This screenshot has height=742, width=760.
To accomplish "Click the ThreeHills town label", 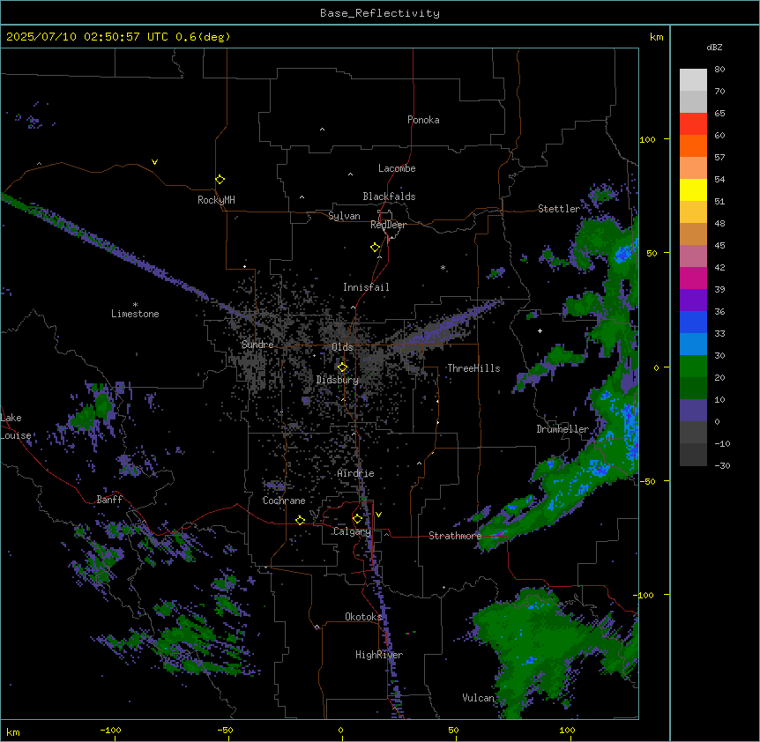I will (x=473, y=368).
